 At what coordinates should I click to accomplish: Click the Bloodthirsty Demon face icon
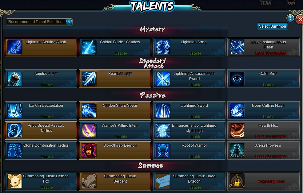point(89,150)
